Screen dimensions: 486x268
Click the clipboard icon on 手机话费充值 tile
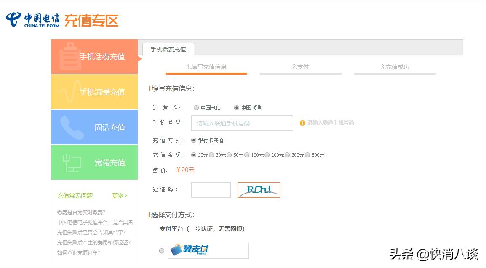[x=70, y=56]
